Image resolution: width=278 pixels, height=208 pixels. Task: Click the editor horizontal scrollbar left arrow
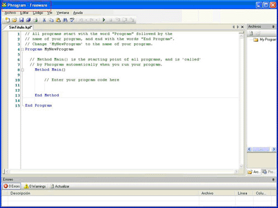[7, 171]
